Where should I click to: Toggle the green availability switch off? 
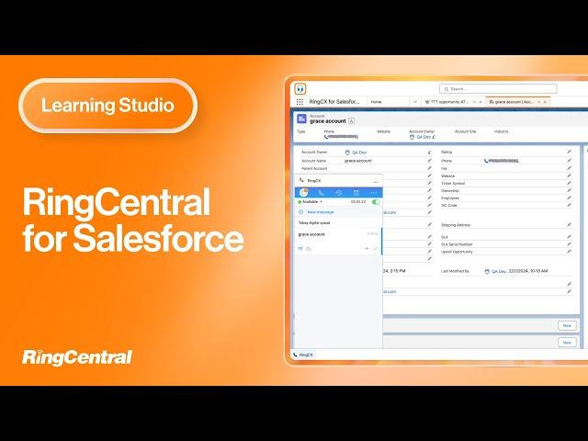[376, 202]
